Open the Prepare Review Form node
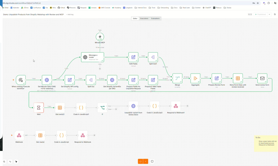 click(x=216, y=78)
